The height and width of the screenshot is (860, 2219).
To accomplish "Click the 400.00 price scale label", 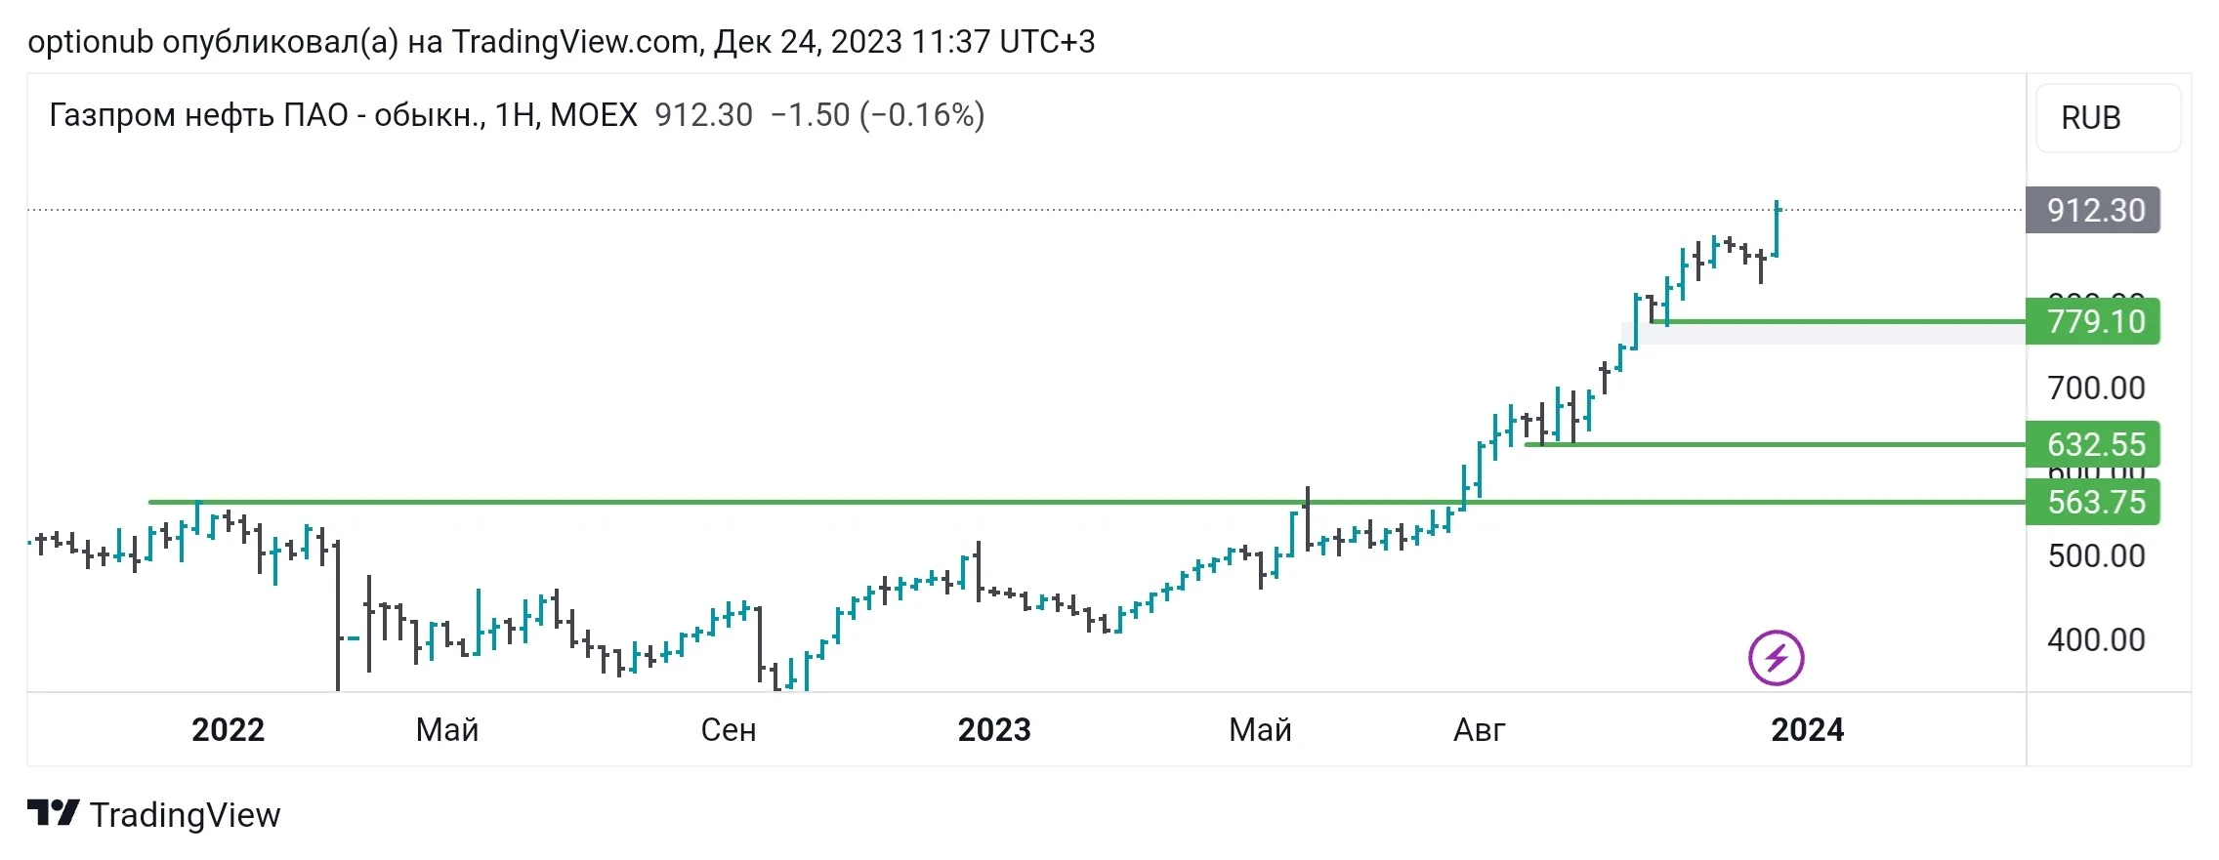I will point(2096,640).
